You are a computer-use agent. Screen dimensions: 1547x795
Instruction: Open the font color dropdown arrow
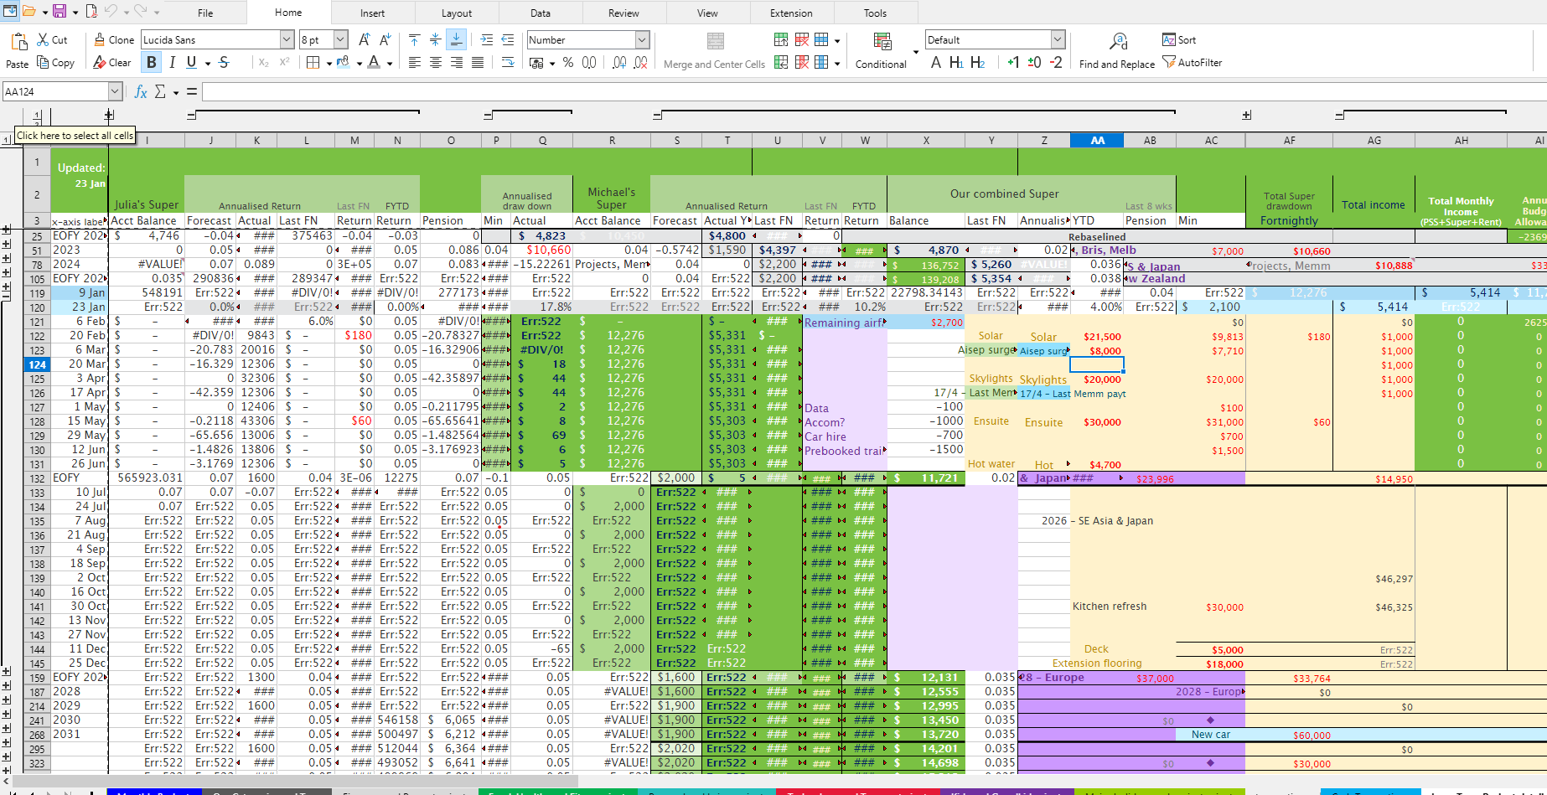(390, 64)
